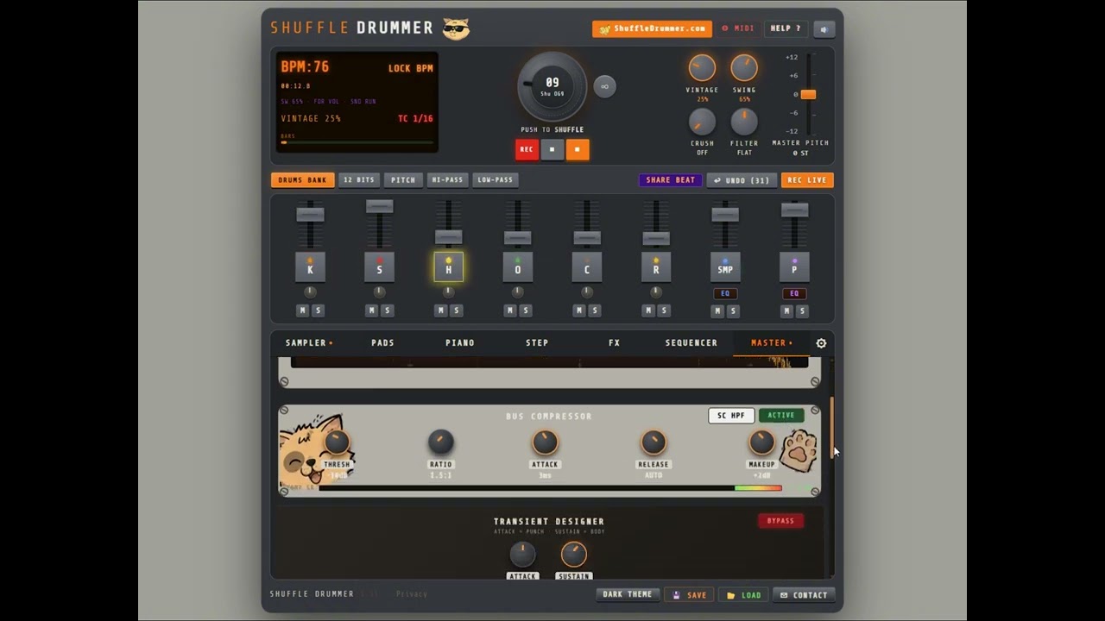Viewport: 1105px width, 621px height.
Task: Mute the S snare channel
Action: click(371, 310)
